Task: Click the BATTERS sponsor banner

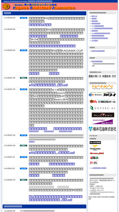Action: click(x=103, y=115)
